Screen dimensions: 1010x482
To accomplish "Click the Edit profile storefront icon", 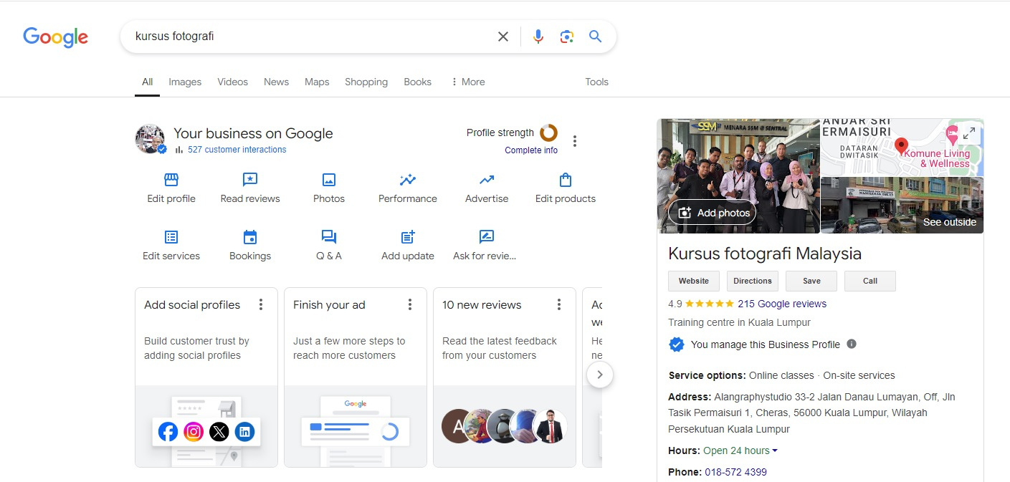I will 171,180.
